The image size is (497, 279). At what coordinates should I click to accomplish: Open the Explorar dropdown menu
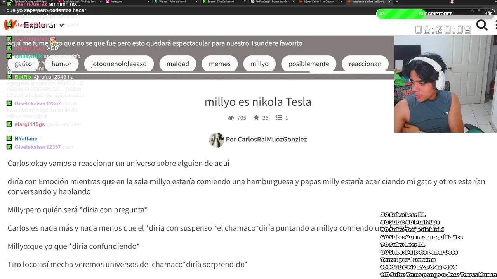43,25
